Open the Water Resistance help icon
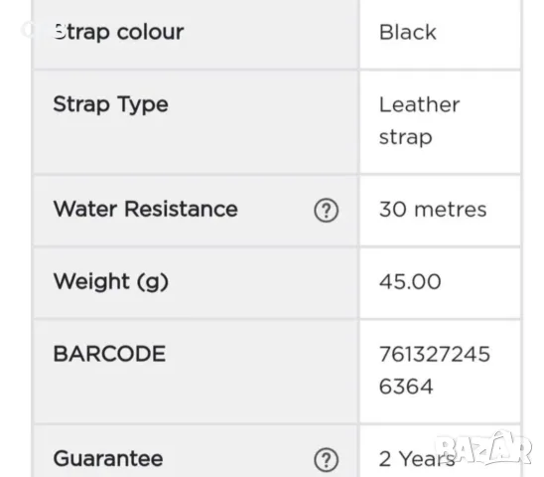This screenshot has height=477, width=544. [x=327, y=211]
